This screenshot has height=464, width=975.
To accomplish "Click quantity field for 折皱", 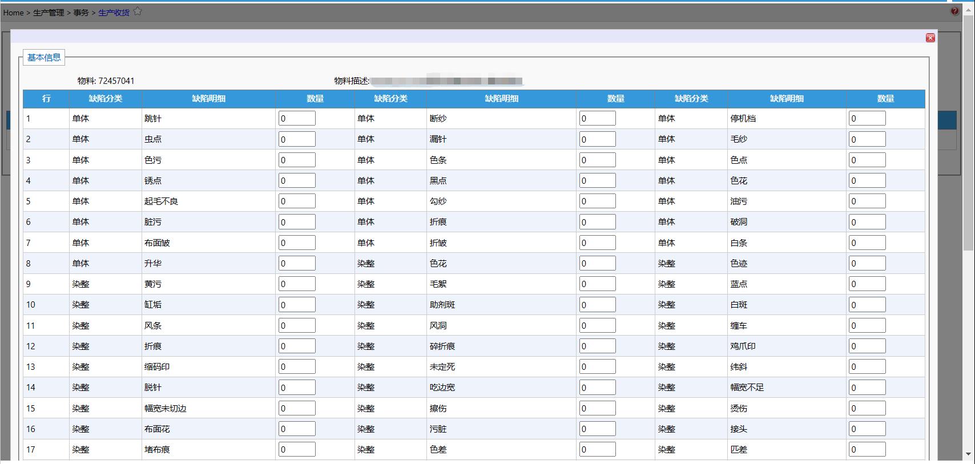I will click(x=598, y=243).
